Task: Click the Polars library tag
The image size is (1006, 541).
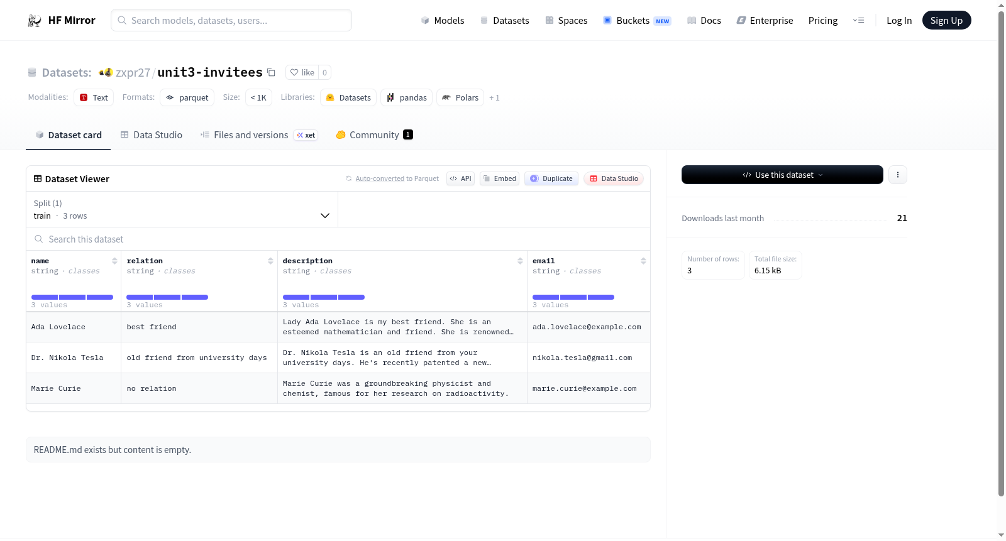Action: (460, 97)
